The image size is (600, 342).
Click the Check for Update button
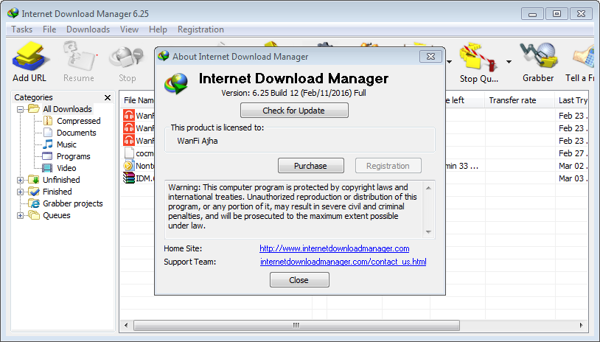click(x=294, y=110)
